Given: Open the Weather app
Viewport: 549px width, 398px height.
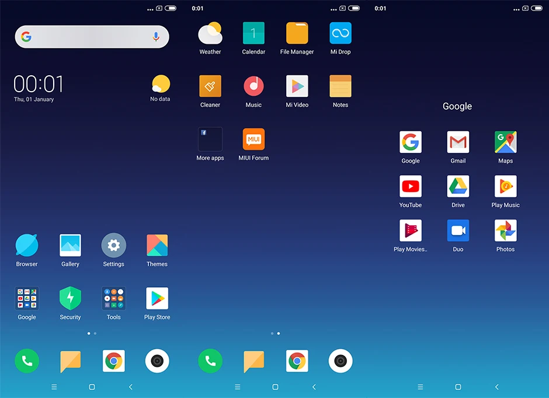Looking at the screenshot, I should click(210, 33).
